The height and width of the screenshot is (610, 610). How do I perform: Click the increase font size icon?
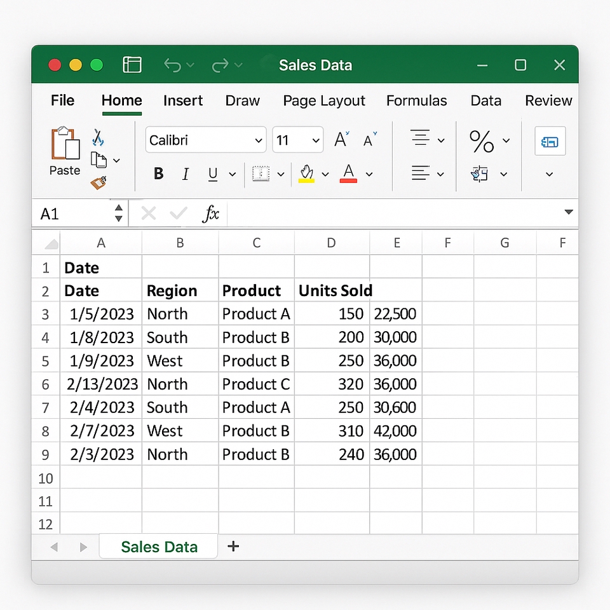click(342, 140)
